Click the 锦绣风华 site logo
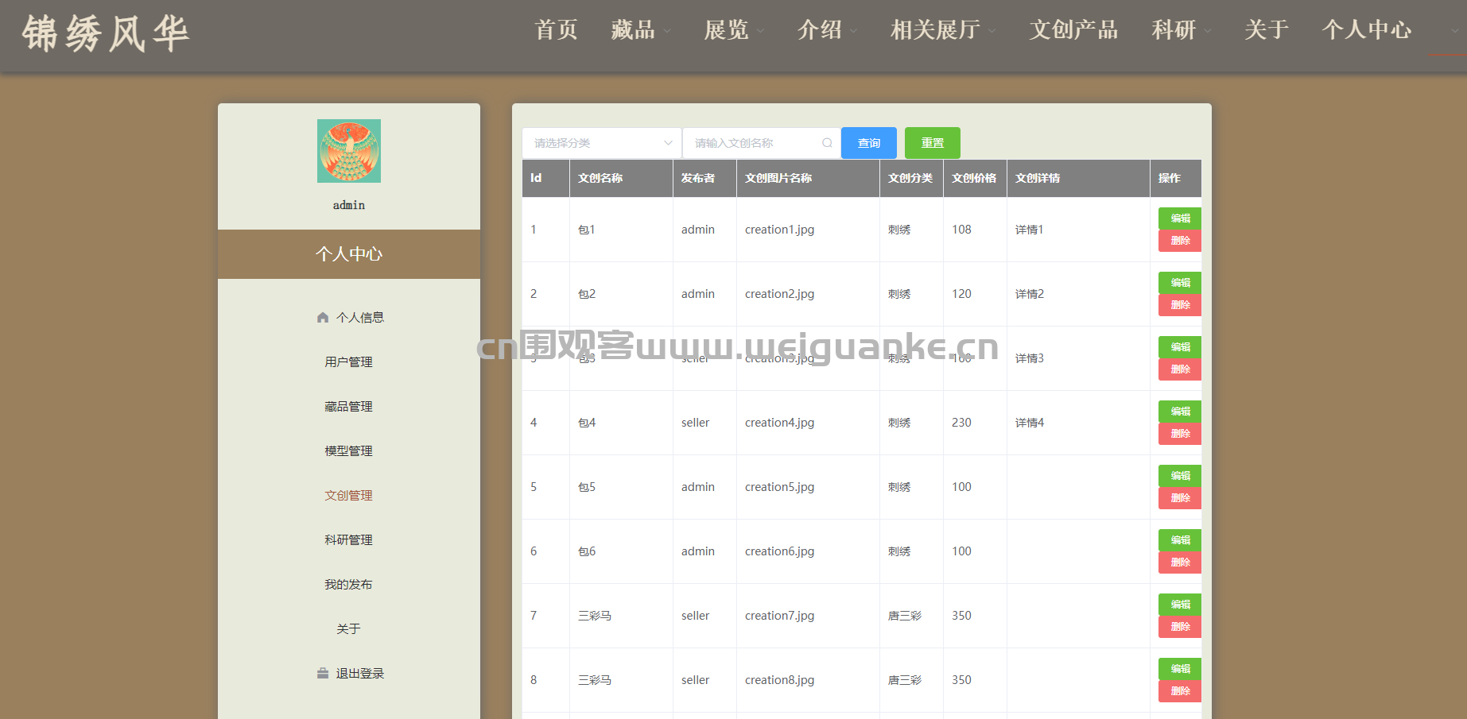This screenshot has width=1467, height=719. 105,33
